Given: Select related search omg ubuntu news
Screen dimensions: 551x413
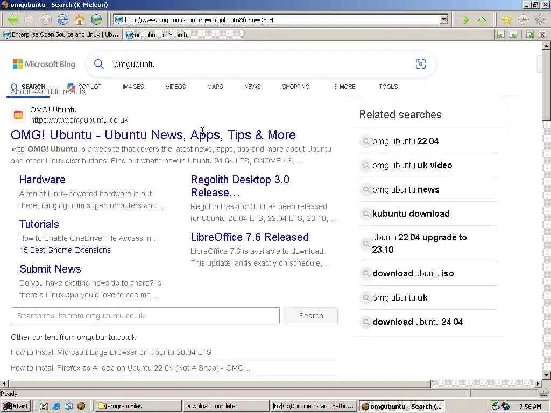Looking at the screenshot, I should pos(406,190).
